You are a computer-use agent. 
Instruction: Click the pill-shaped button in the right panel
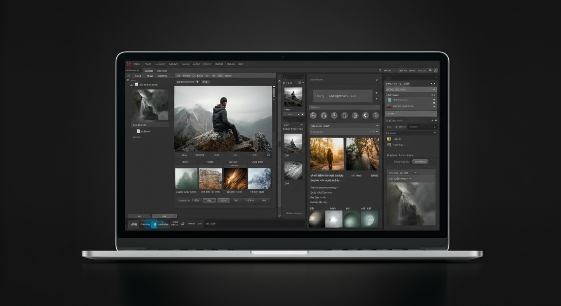click(420, 162)
